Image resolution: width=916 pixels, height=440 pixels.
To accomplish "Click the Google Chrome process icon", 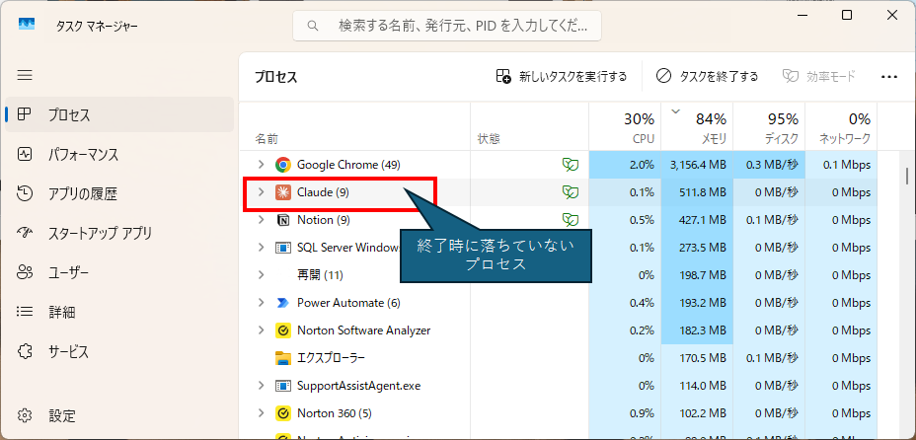I will click(283, 165).
